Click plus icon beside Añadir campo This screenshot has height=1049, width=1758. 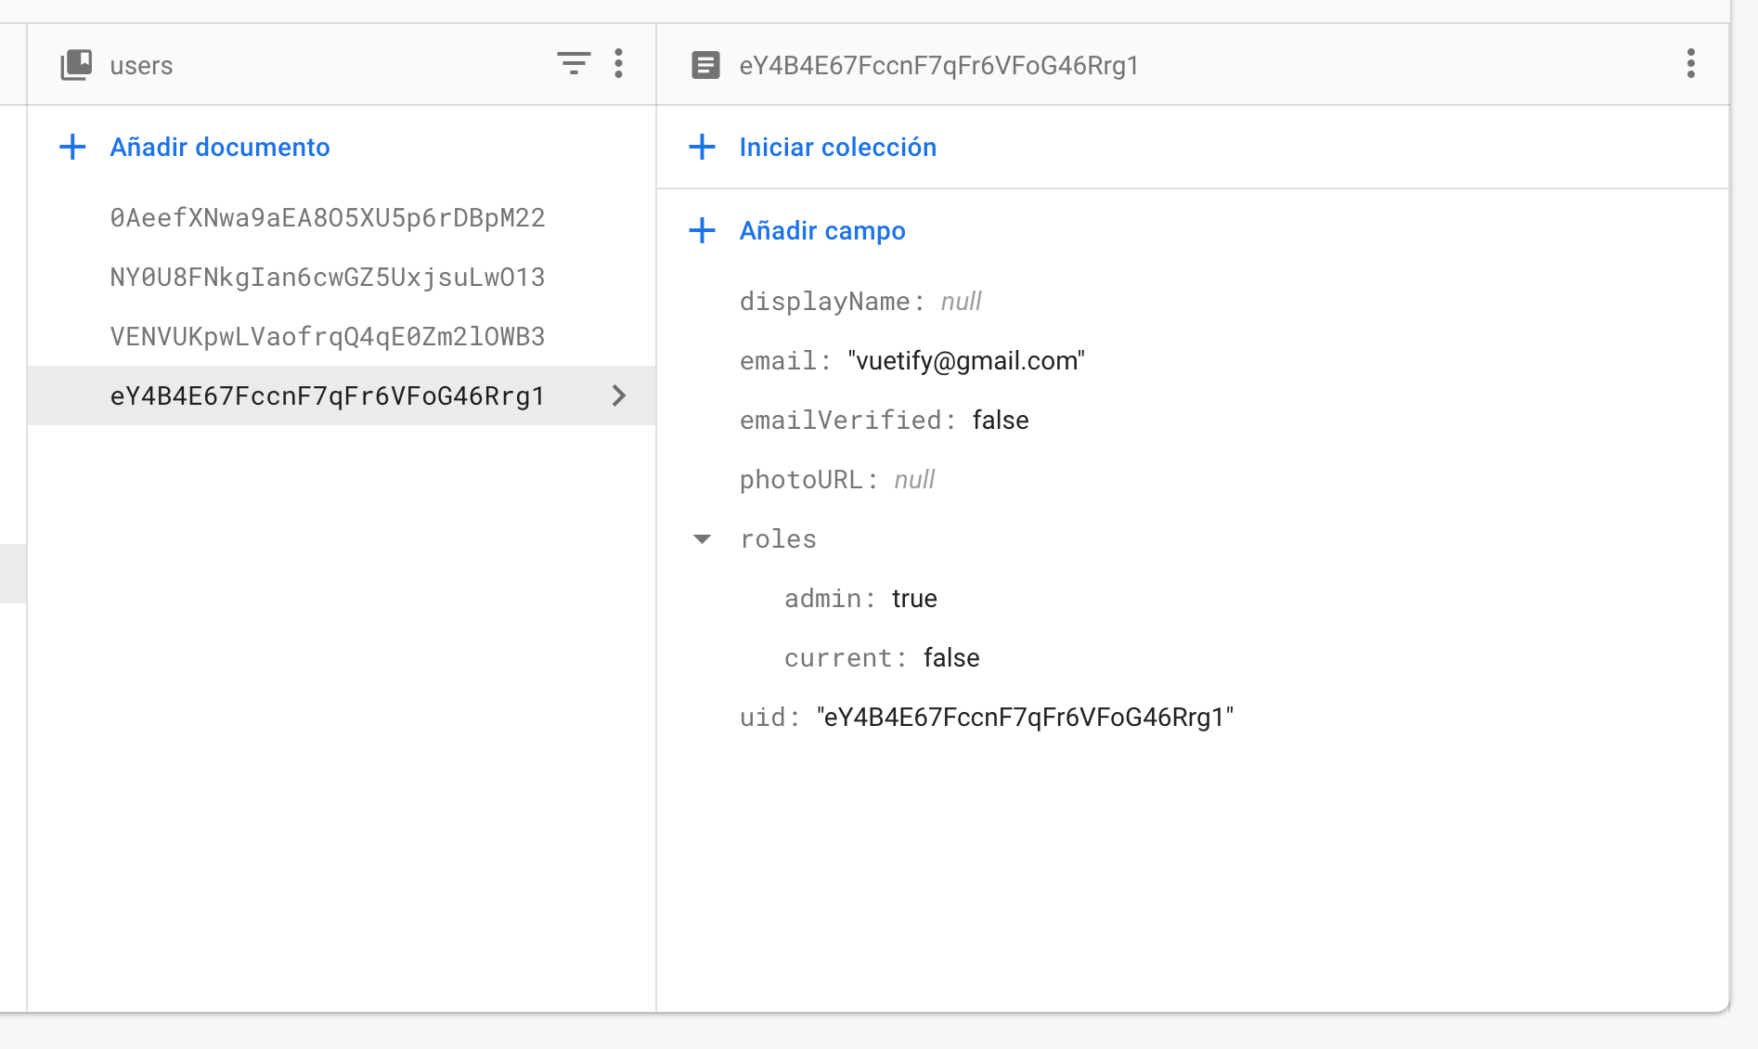coord(703,230)
